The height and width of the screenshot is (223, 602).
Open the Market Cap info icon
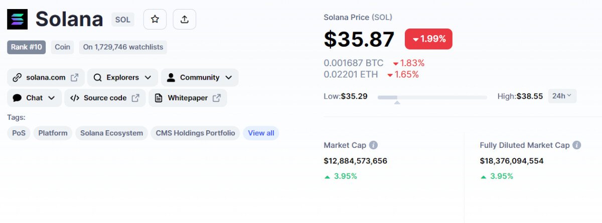click(373, 145)
